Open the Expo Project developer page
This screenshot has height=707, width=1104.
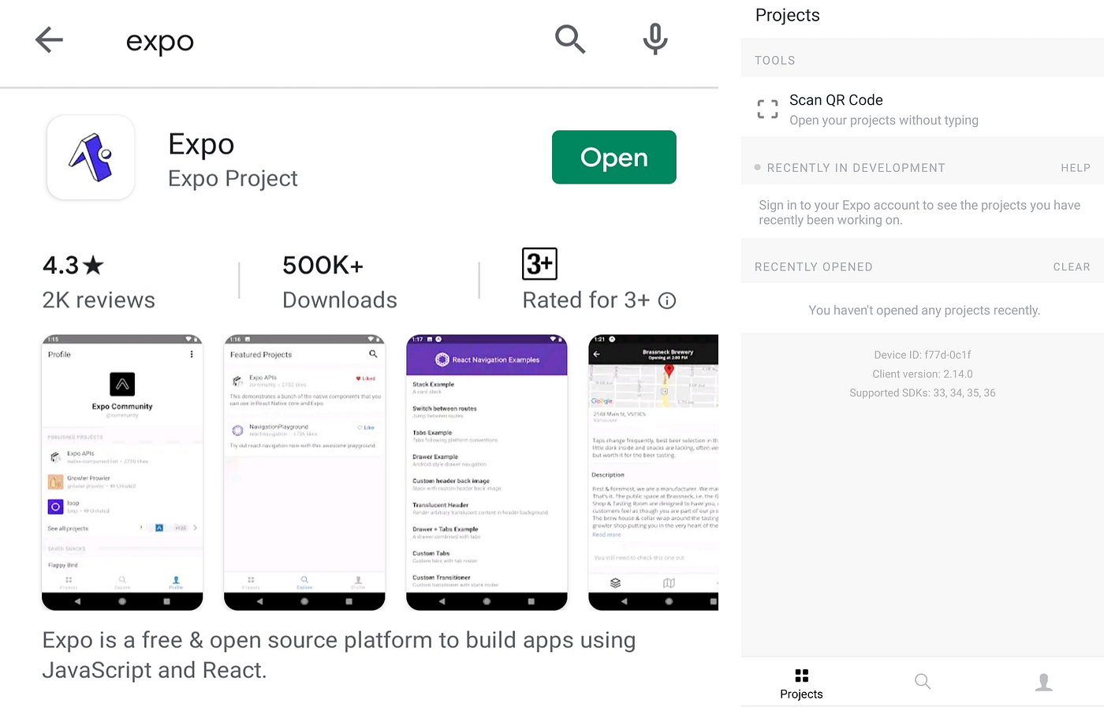click(233, 178)
